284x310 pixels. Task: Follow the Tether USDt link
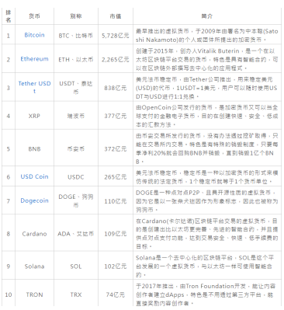(x=34, y=87)
